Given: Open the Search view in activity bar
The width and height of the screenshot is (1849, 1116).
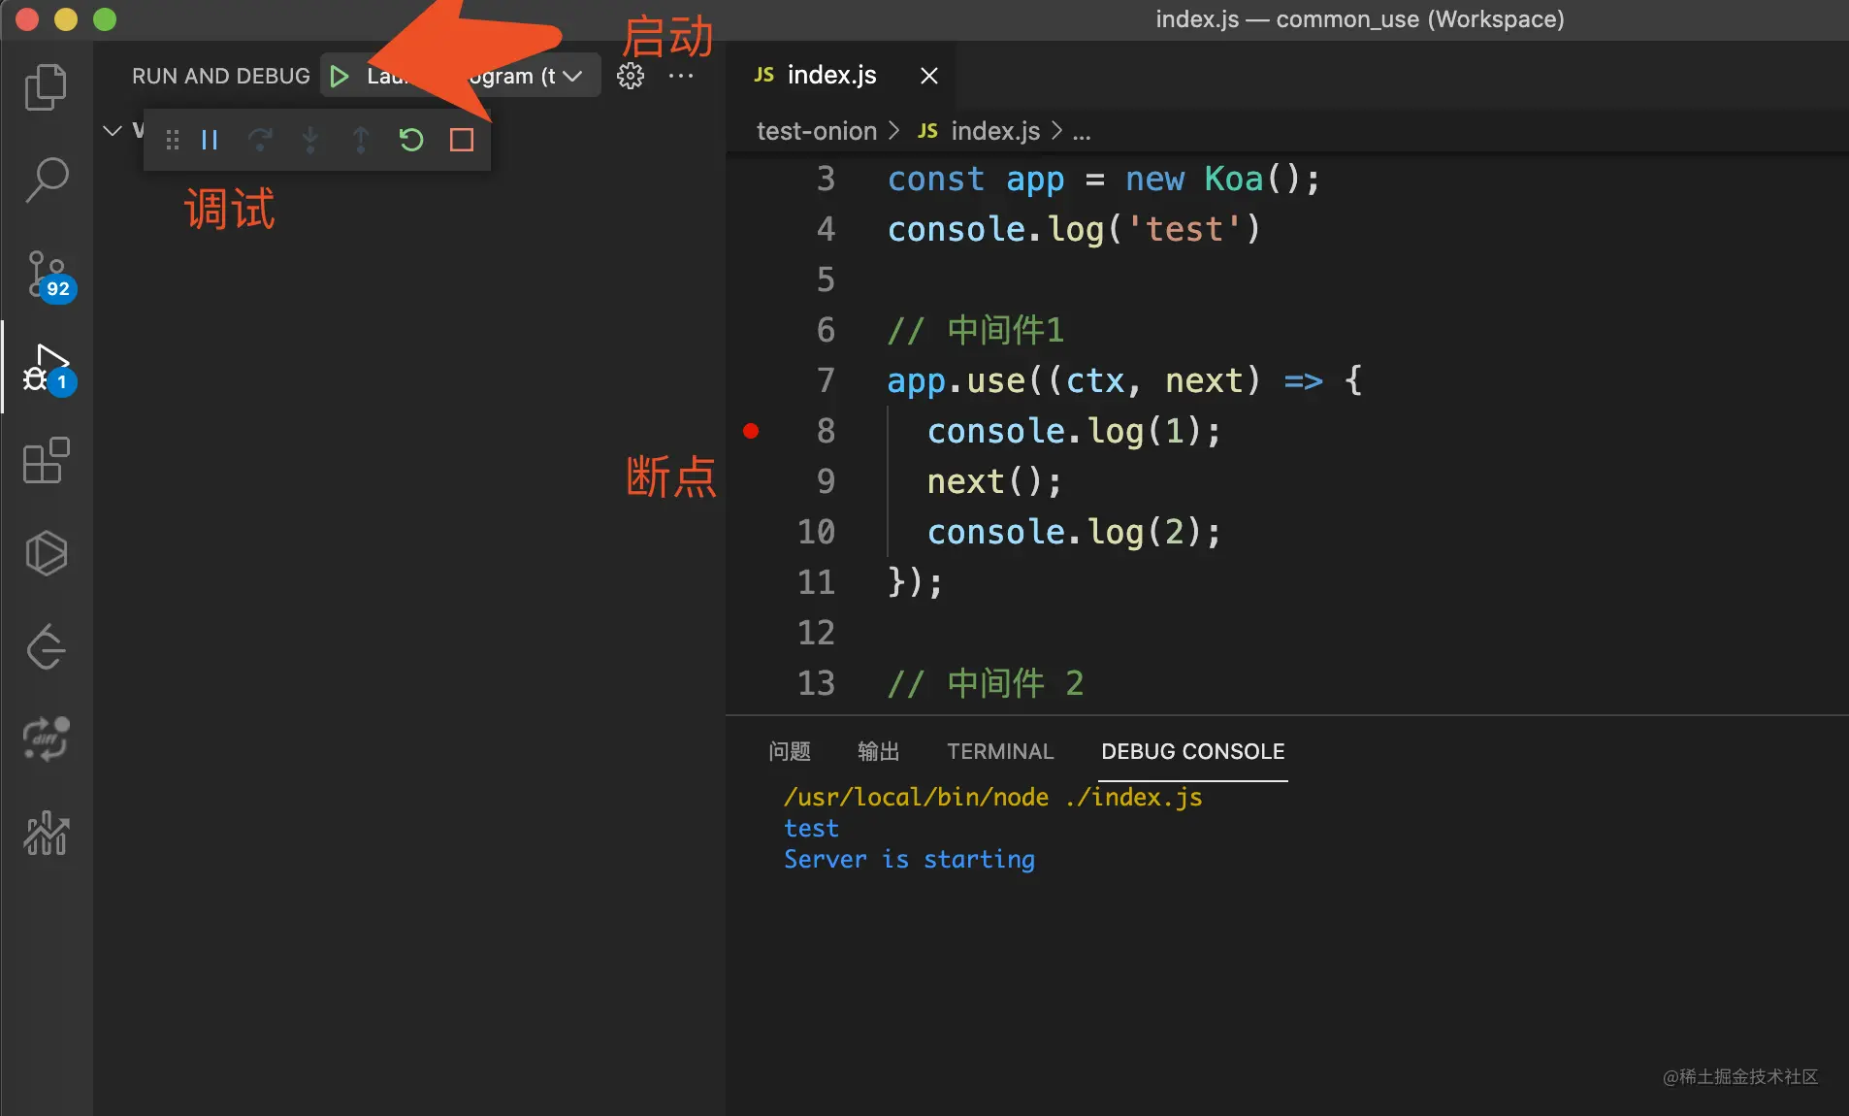Looking at the screenshot, I should tap(46, 180).
